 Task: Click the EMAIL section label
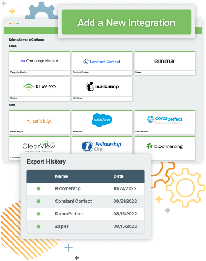13,46
